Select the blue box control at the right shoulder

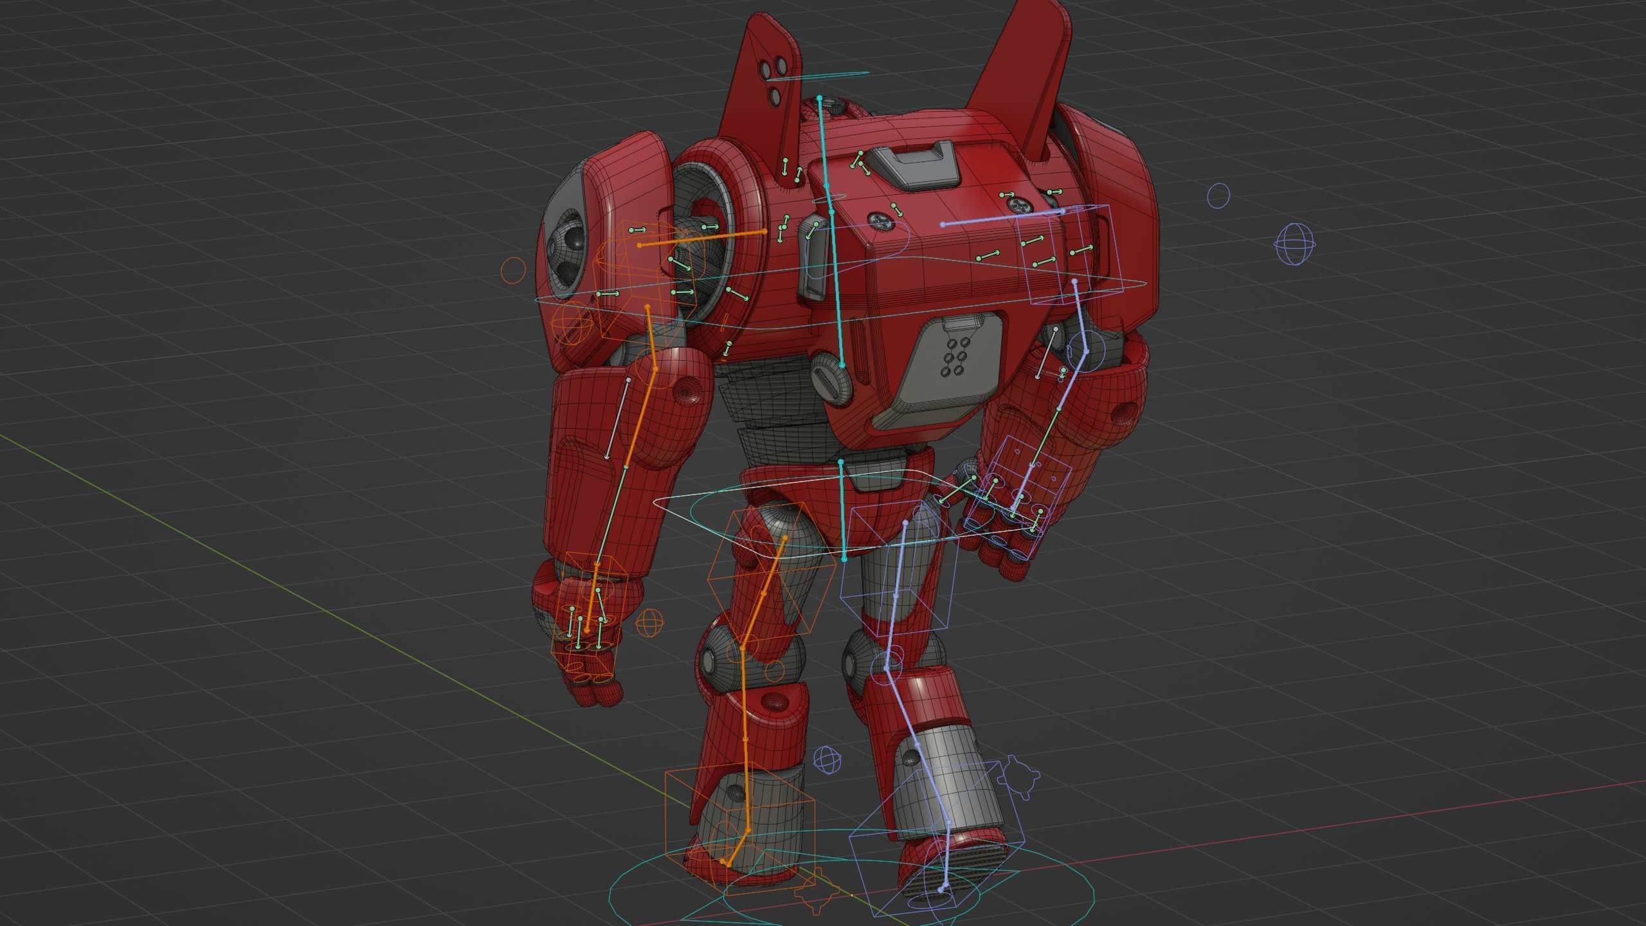(1071, 254)
